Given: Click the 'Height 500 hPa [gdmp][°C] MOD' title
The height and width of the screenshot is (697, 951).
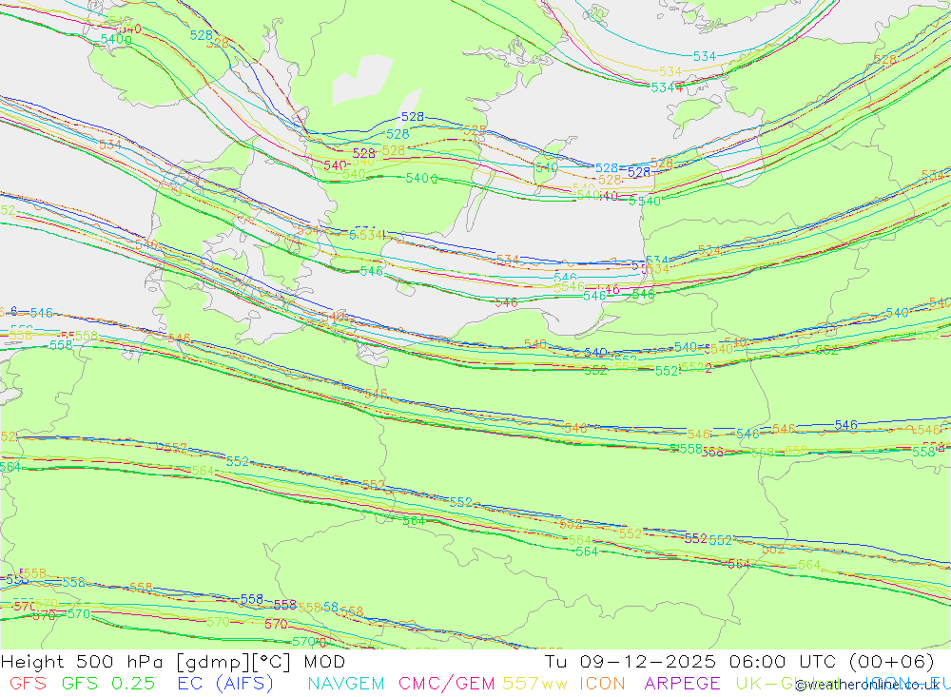Looking at the screenshot, I should 173,662.
